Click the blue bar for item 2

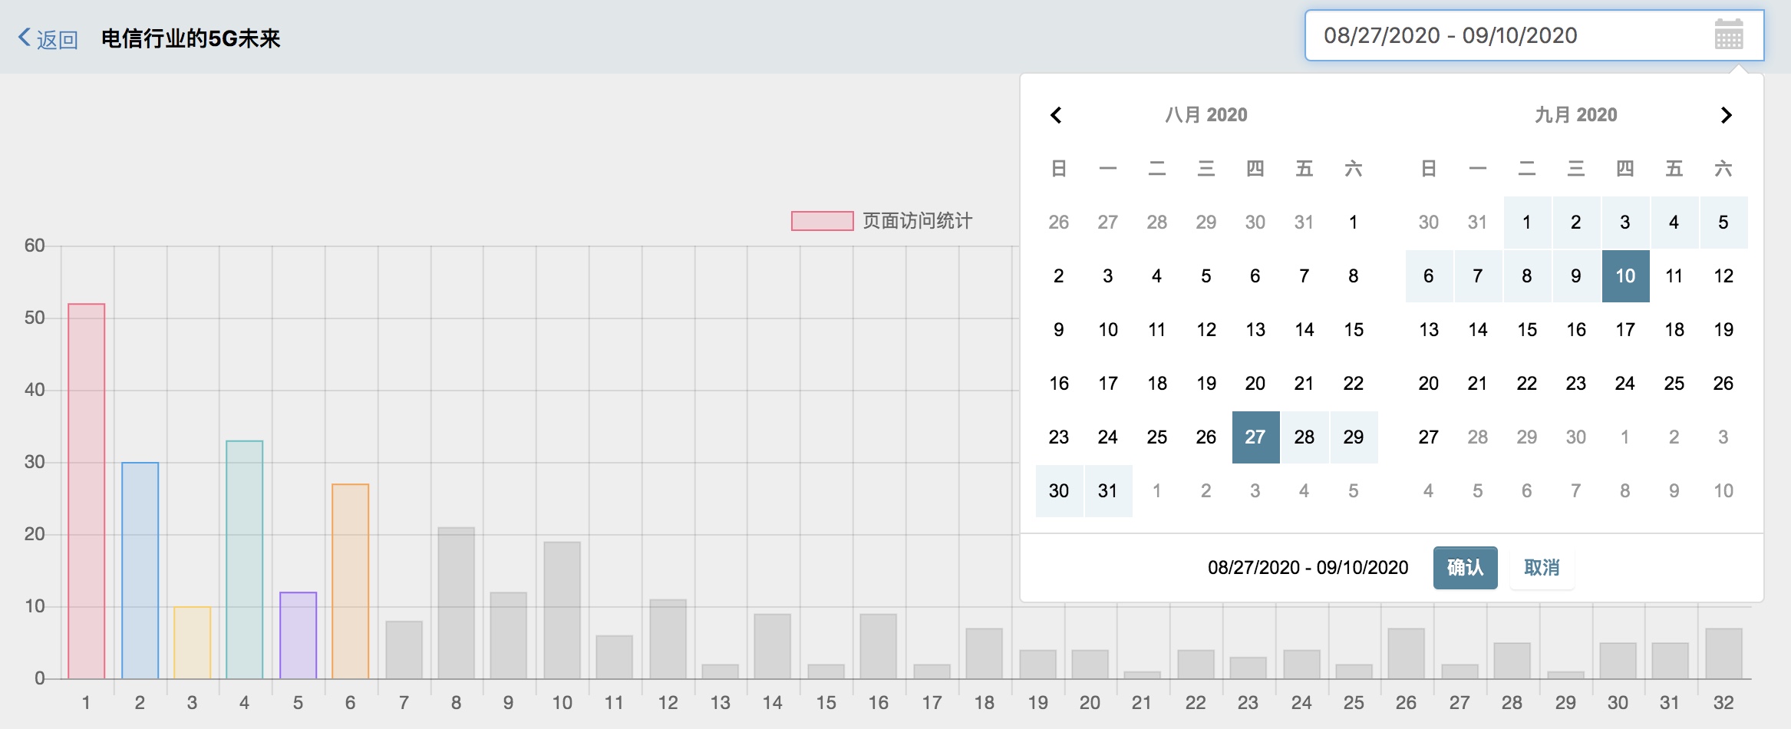click(x=140, y=570)
